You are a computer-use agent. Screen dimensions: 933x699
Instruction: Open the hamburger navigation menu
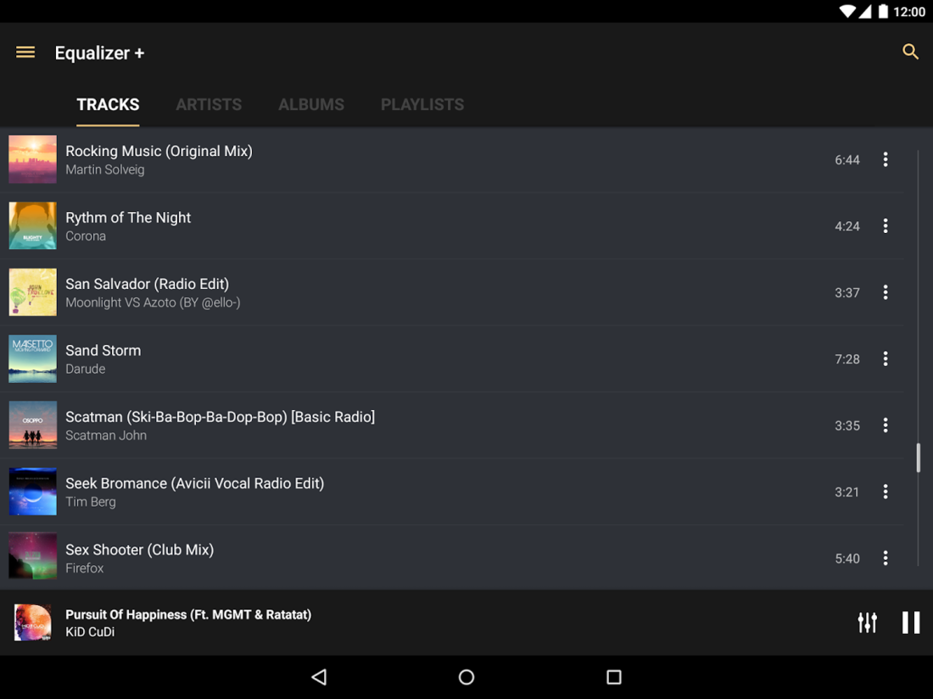coord(25,53)
